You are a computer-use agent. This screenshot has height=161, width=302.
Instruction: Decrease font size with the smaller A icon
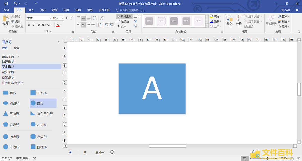click(72, 18)
